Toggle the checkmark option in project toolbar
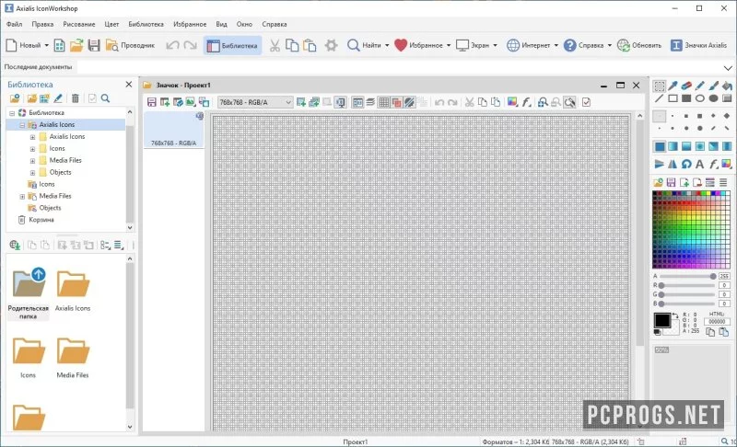Image resolution: width=737 pixels, height=447 pixels. pos(586,102)
